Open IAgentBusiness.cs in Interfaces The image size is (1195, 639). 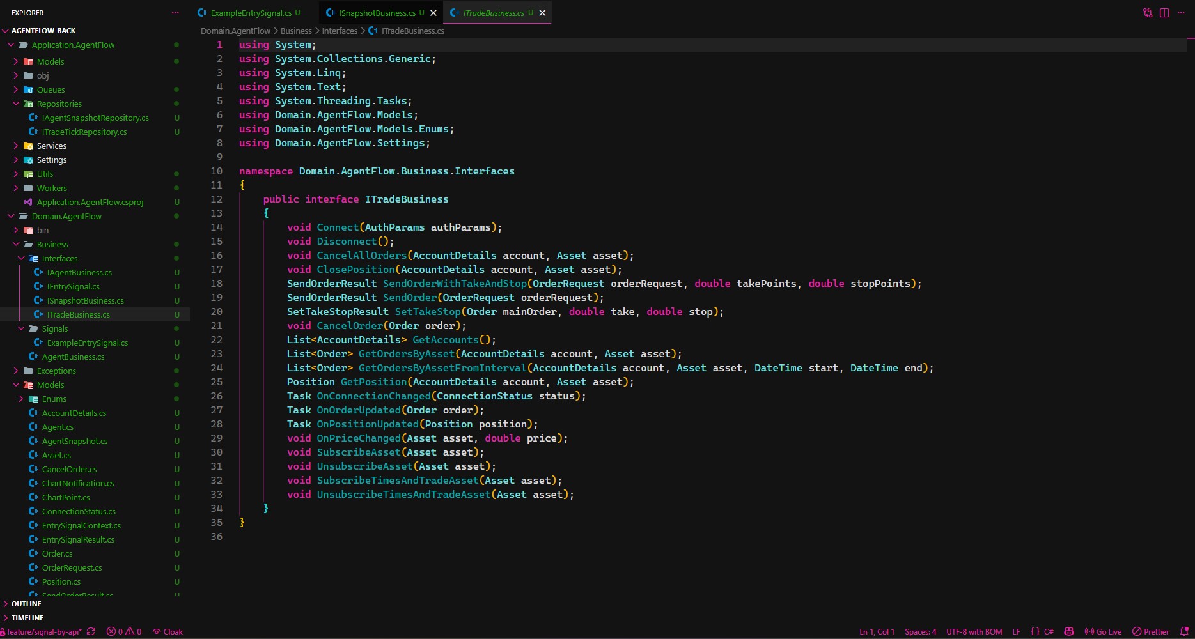[95, 272]
